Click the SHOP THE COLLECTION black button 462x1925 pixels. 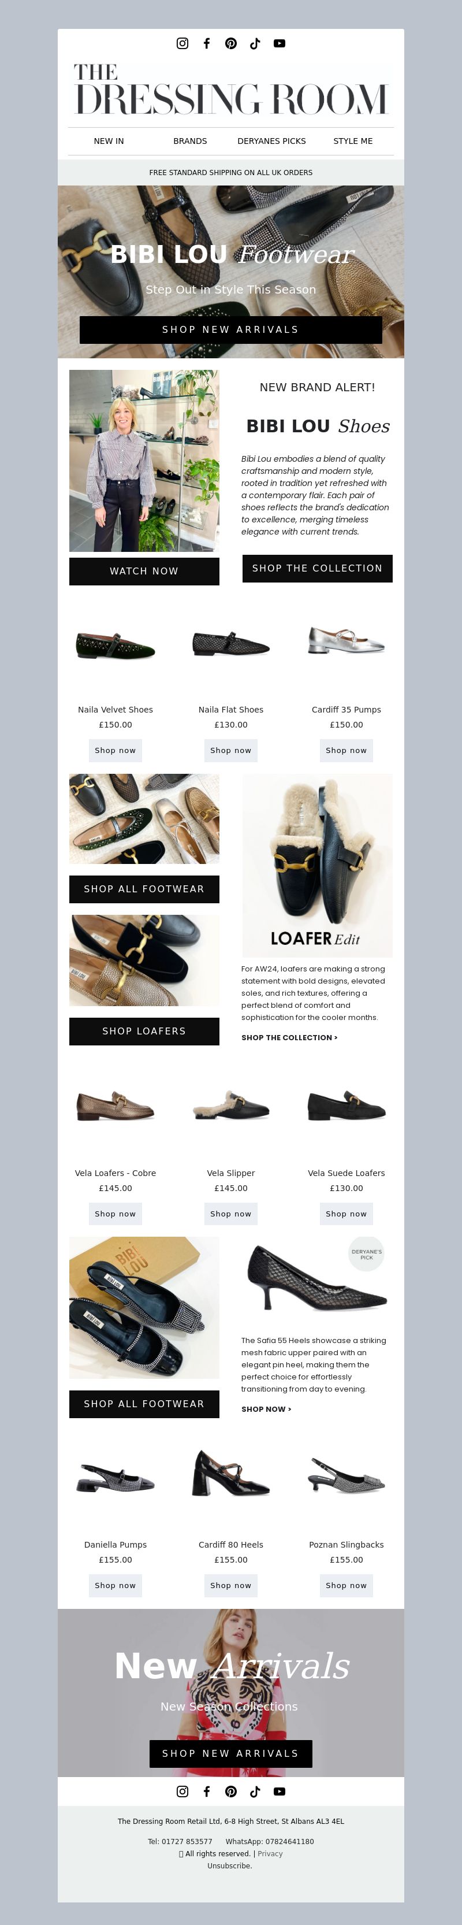(317, 568)
